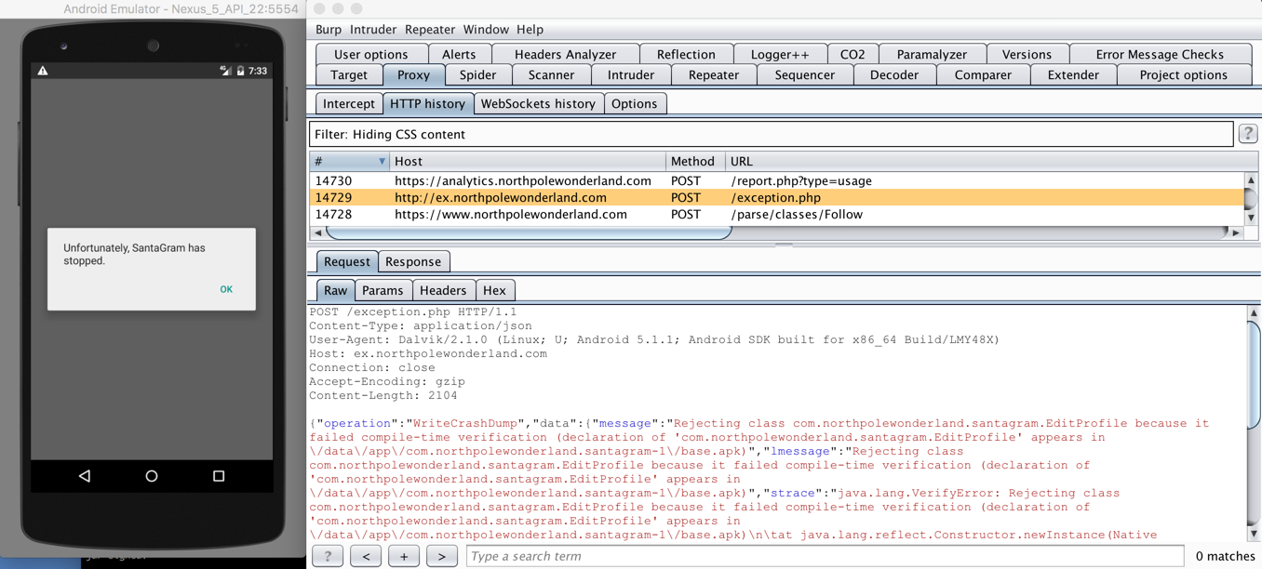Viewport: 1262px width, 569px height.
Task: Select history row 14729 /exception.php
Action: (x=777, y=198)
